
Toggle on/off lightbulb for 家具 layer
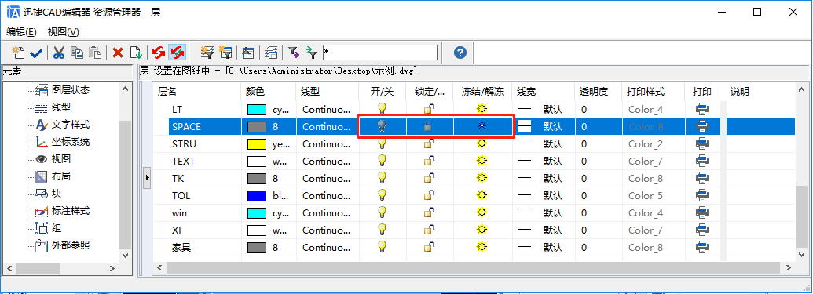tap(382, 246)
